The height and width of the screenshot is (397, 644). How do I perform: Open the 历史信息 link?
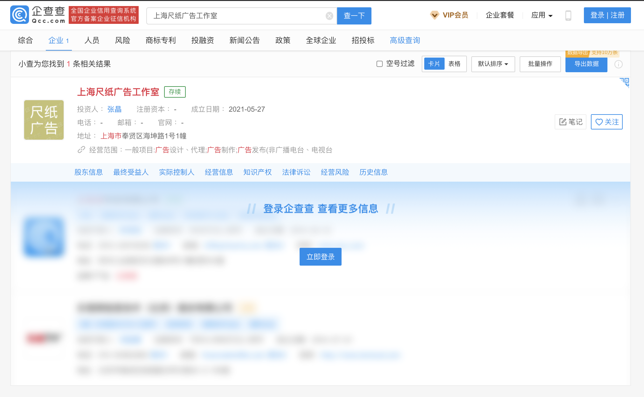[373, 172]
